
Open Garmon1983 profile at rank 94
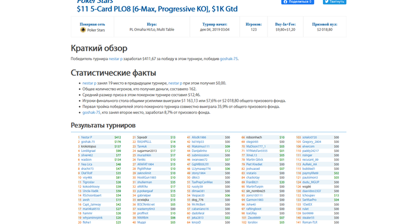click(255, 200)
